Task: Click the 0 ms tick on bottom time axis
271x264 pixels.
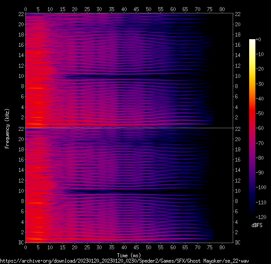Action: point(25,248)
